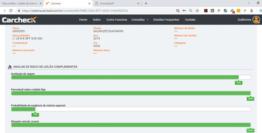Close the Topo Leilões tab
Viewport: 262px width, 133px height.
point(40,3)
